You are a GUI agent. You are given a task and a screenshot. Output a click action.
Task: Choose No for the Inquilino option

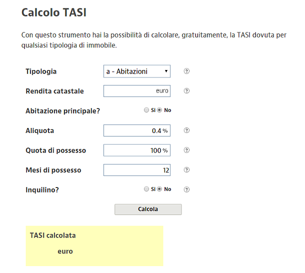point(159,189)
